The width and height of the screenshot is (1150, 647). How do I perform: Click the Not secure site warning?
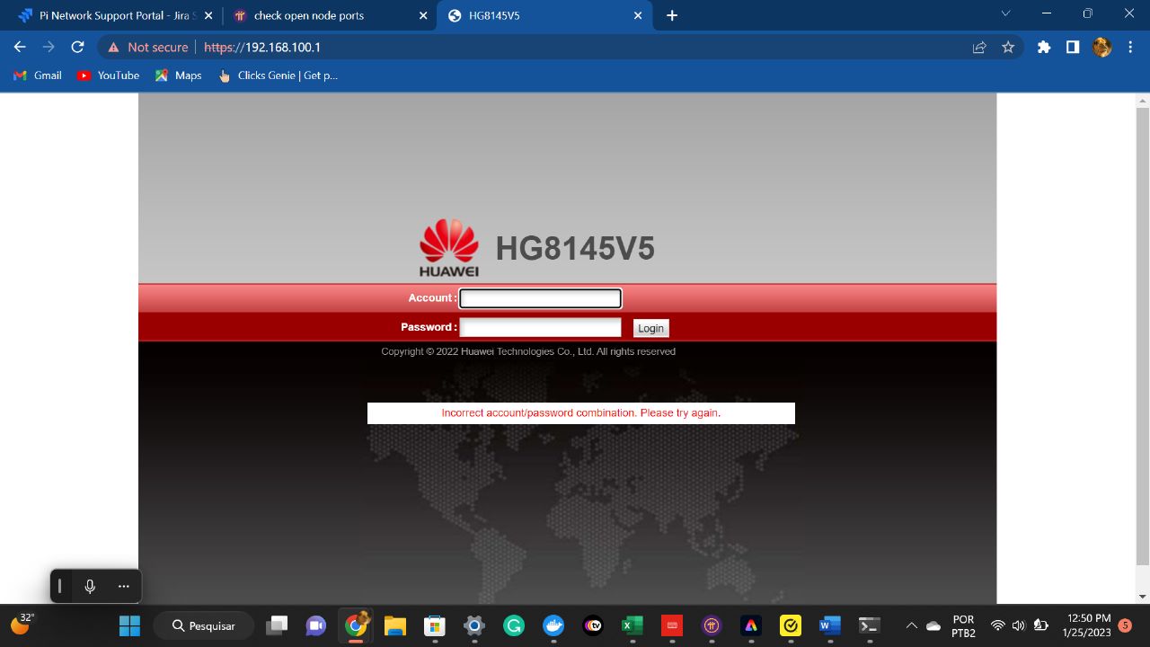point(148,47)
